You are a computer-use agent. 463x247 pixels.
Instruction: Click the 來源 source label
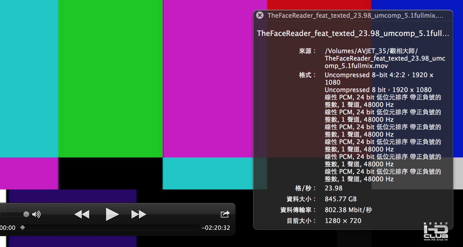pos(307,51)
